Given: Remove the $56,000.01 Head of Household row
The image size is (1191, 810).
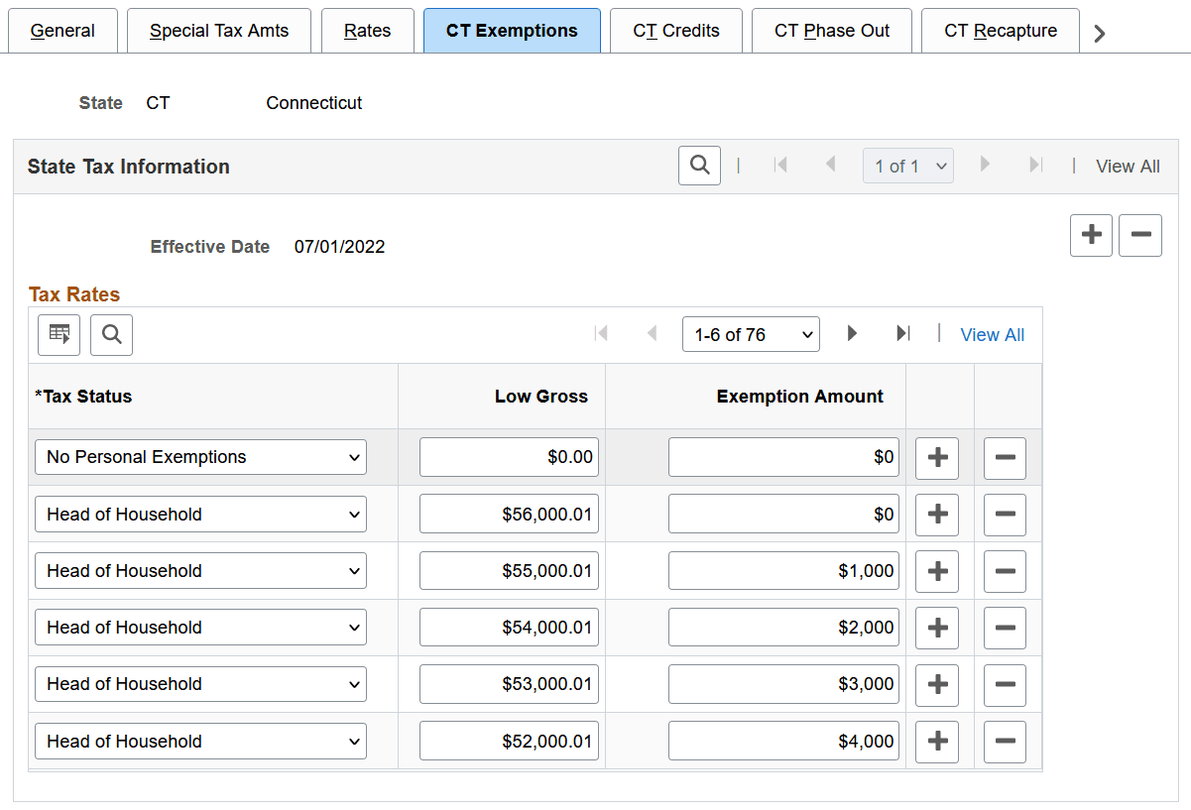Looking at the screenshot, I should [x=1005, y=515].
